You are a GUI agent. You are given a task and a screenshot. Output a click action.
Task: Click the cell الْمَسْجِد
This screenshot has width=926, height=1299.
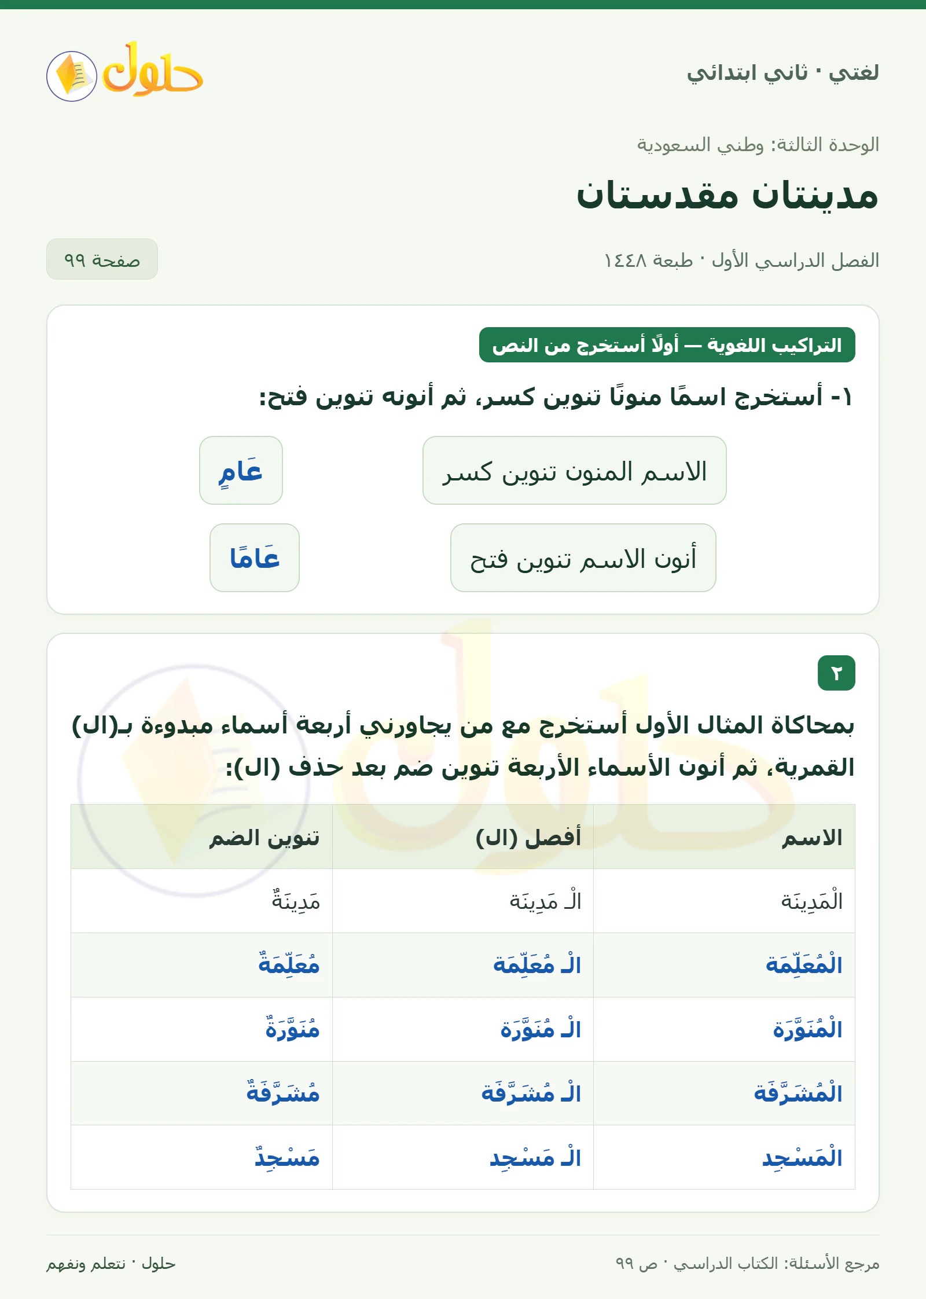click(724, 1157)
